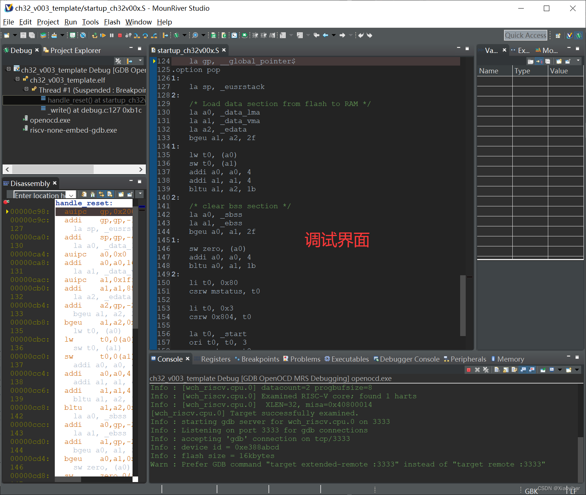Click red Terminate icon in Console toolbar

pyautogui.click(x=469, y=370)
